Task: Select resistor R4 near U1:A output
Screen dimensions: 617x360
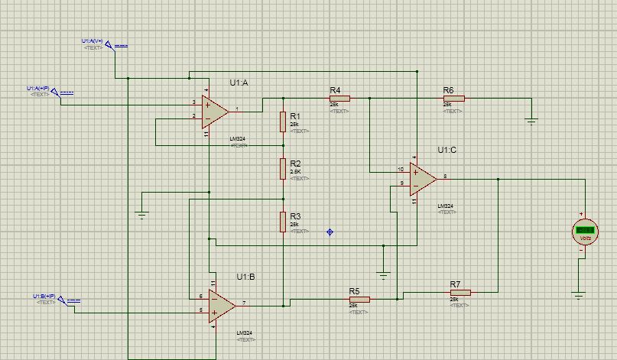Action: coord(339,99)
